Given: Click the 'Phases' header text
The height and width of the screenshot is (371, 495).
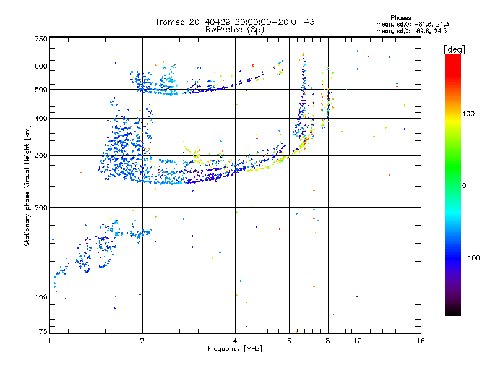Looking at the screenshot, I should [400, 18].
